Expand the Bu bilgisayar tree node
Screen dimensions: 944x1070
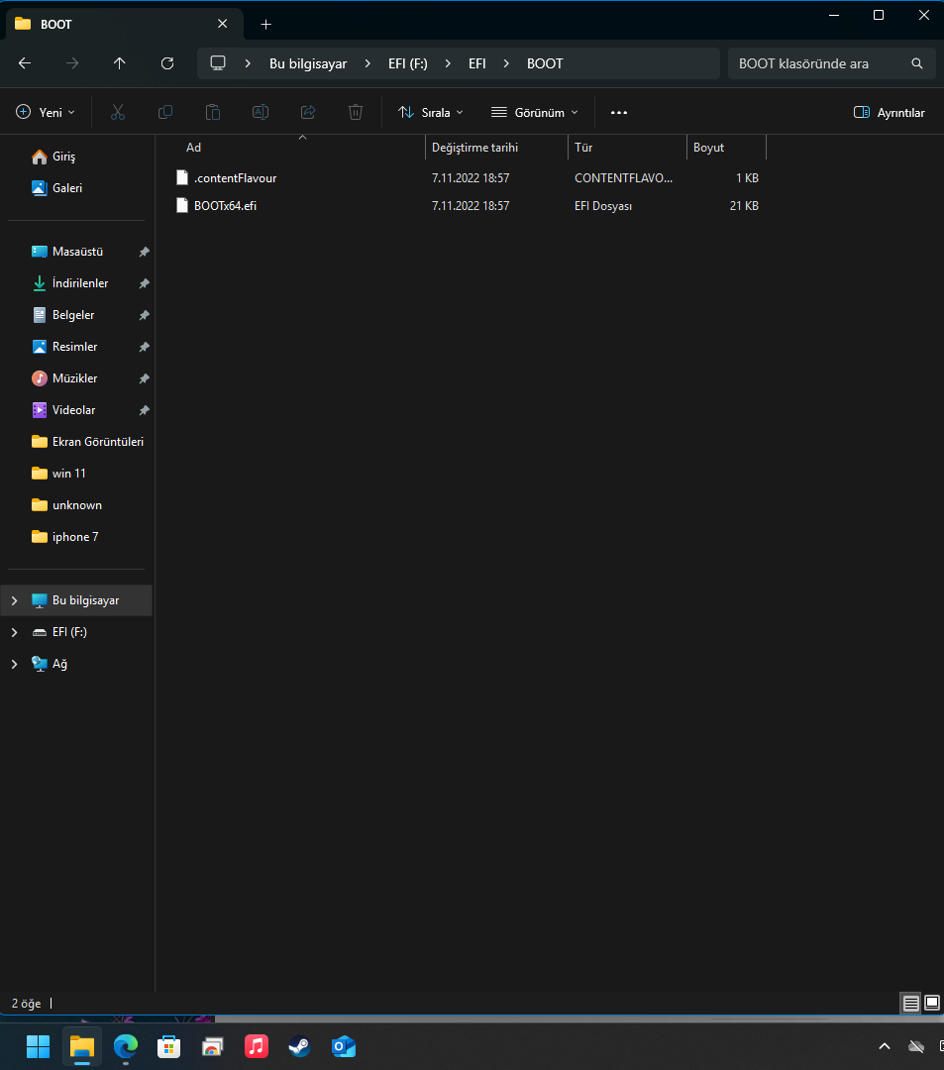(14, 600)
